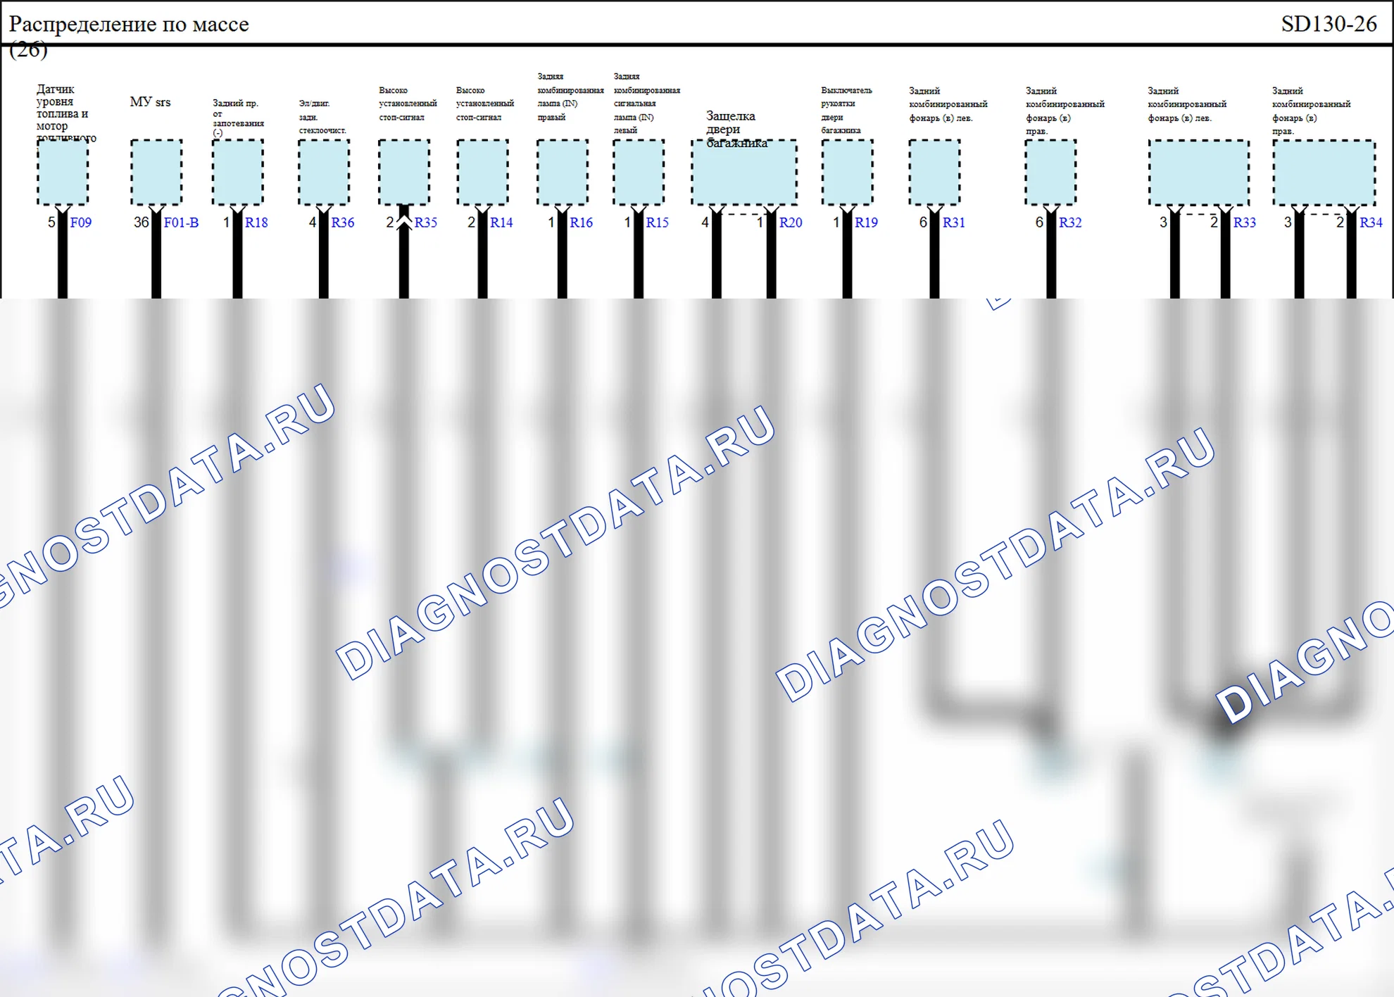Viewport: 1394px width, 997px height.
Task: Click the component box above connector R18
Action: click(238, 173)
